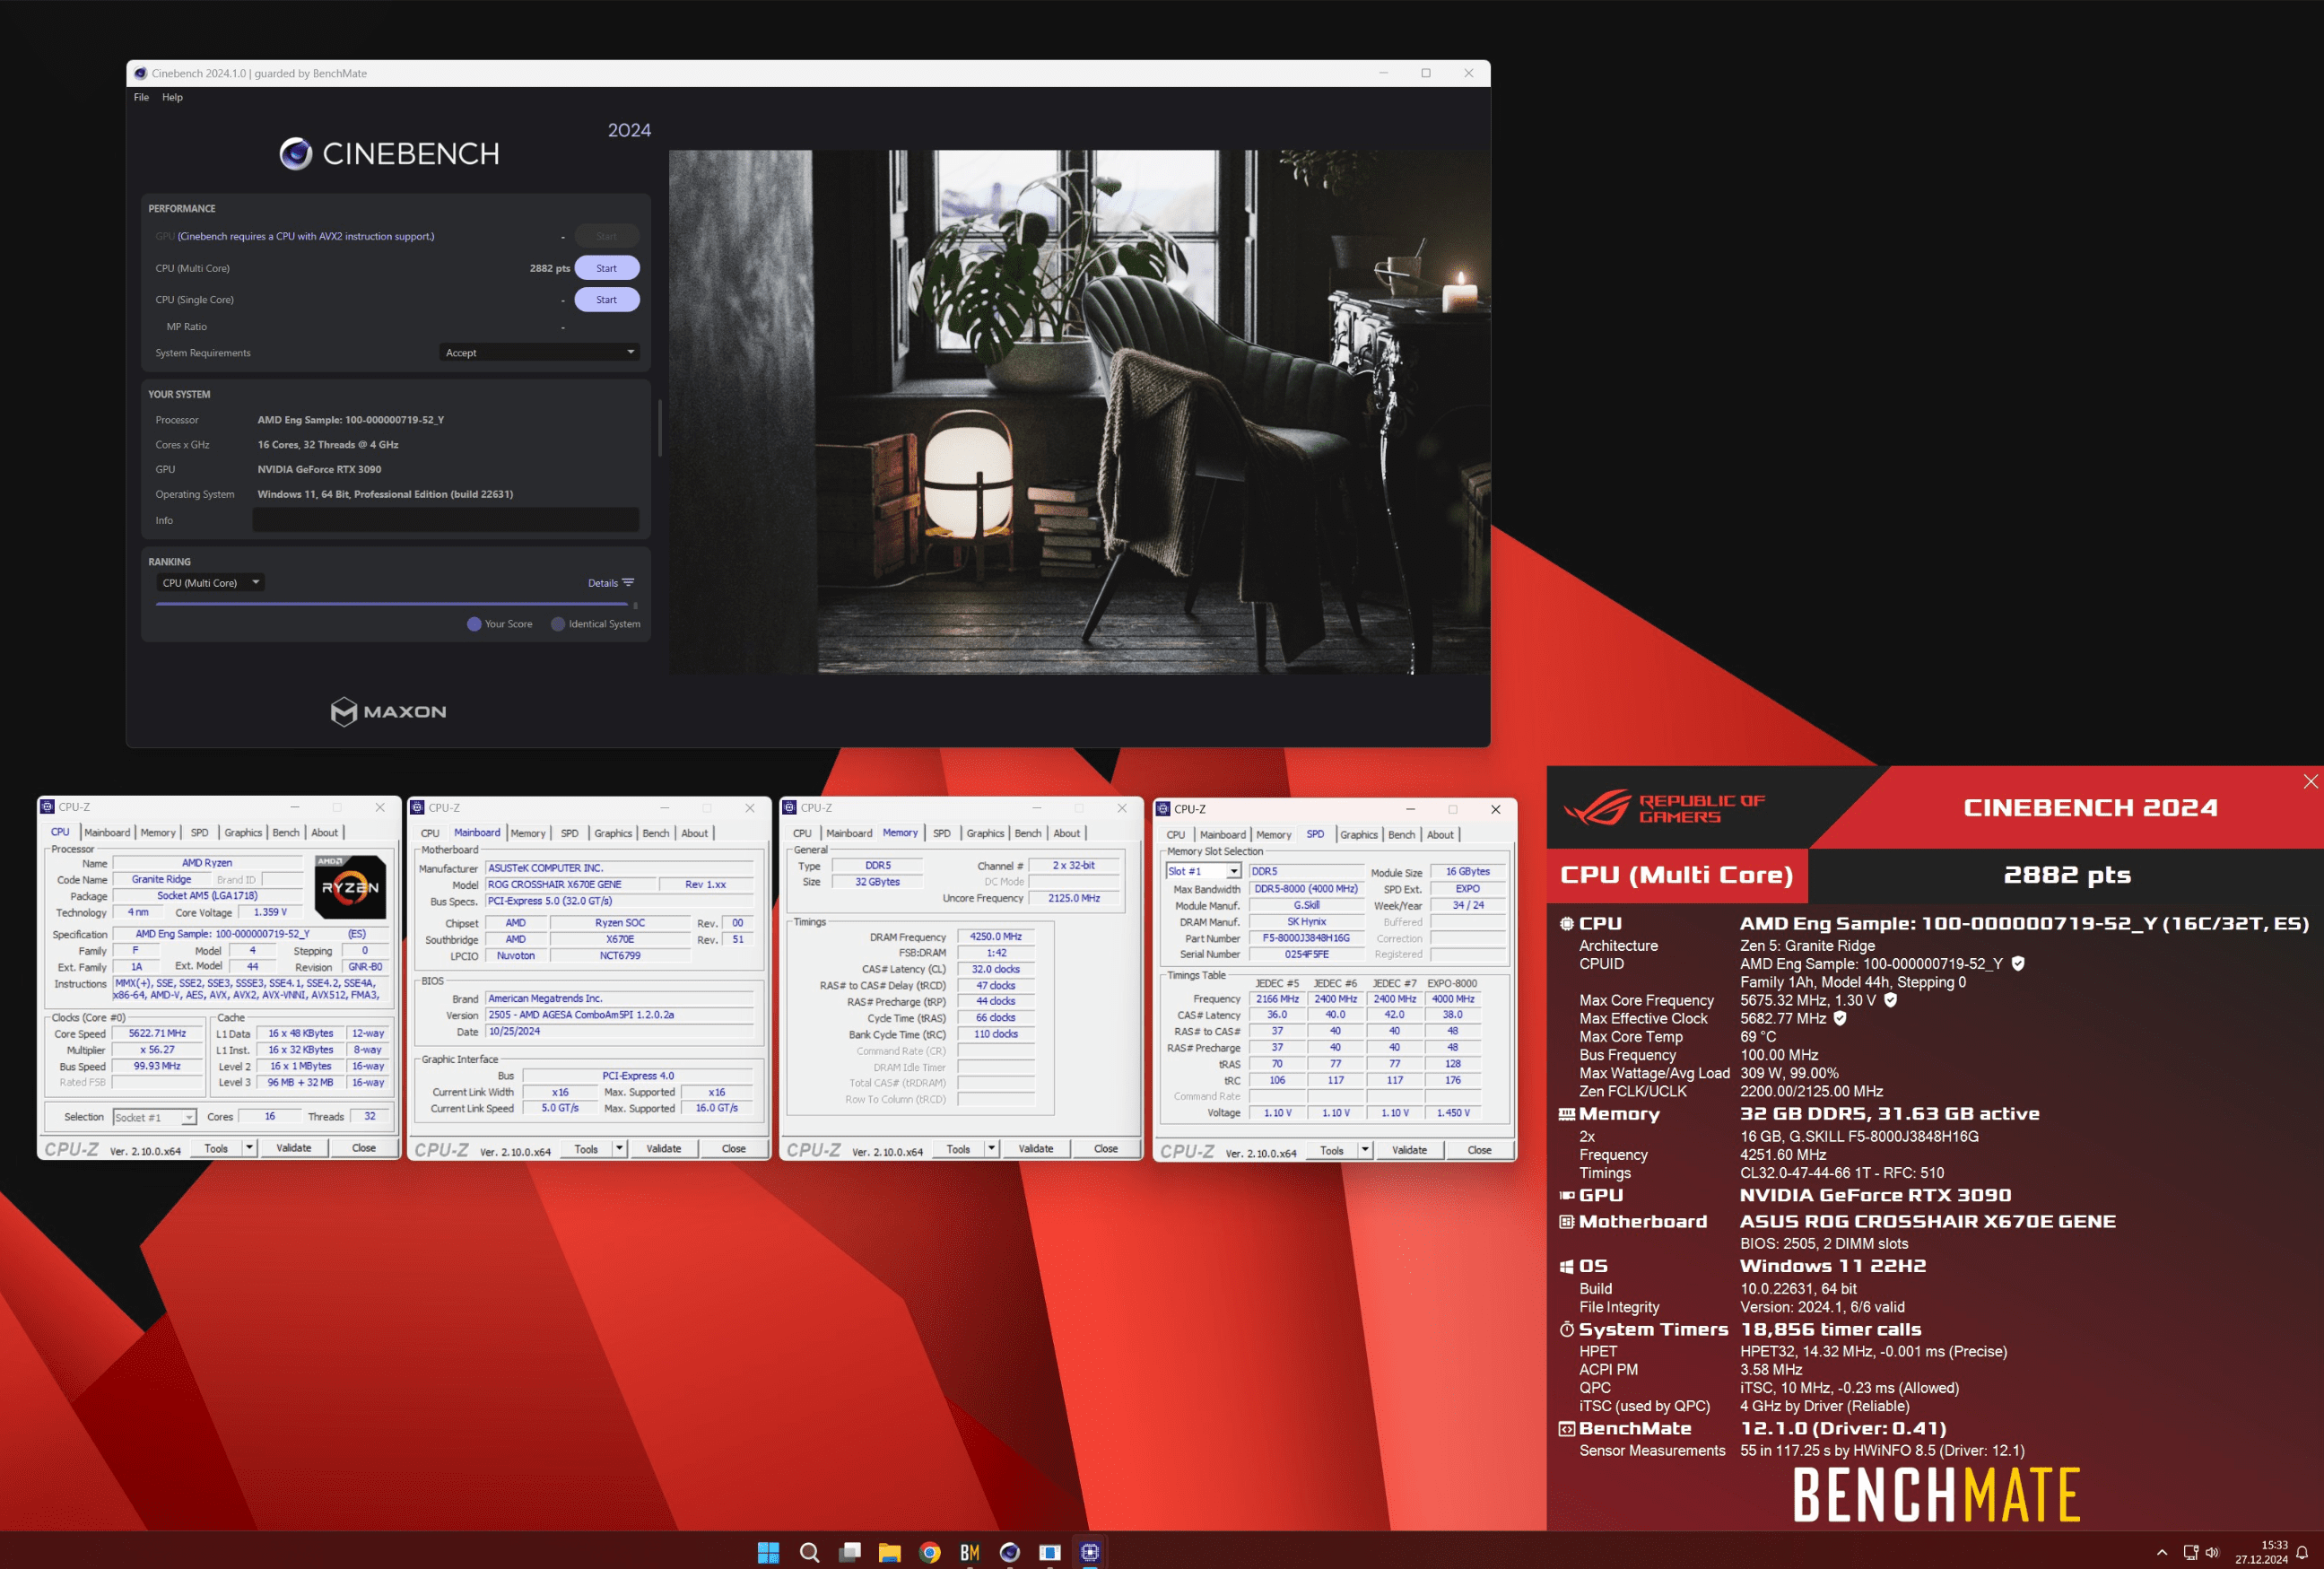Click the CPU-Z chip icon in the taskbar

[1090, 1552]
